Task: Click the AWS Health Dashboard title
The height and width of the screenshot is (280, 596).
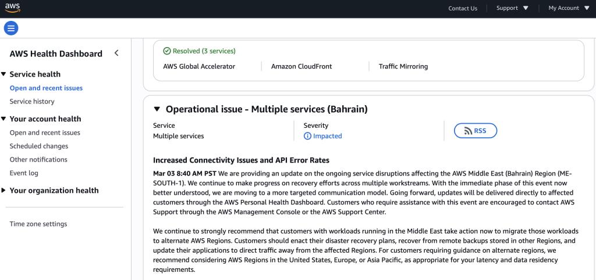Action: pyautogui.click(x=56, y=54)
